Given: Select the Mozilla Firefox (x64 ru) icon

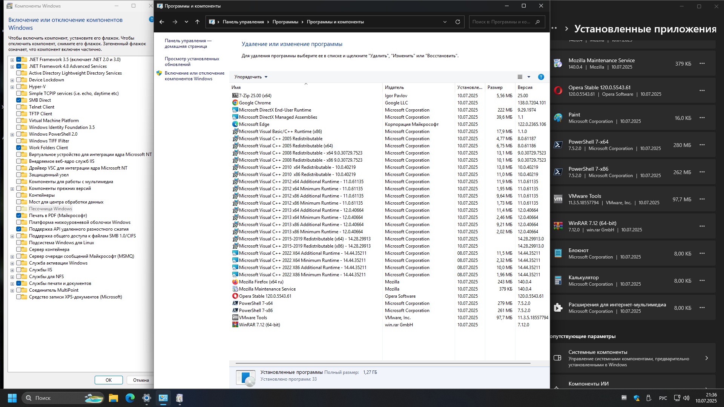Looking at the screenshot, I should (x=235, y=282).
